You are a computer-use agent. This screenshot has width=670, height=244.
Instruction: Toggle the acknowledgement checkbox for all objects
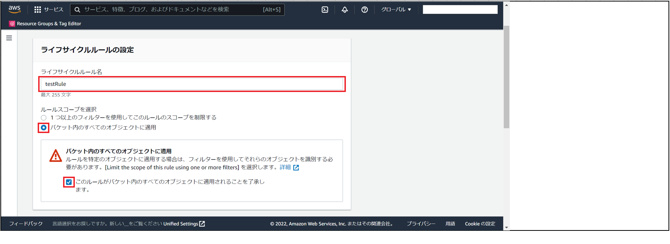(x=69, y=182)
